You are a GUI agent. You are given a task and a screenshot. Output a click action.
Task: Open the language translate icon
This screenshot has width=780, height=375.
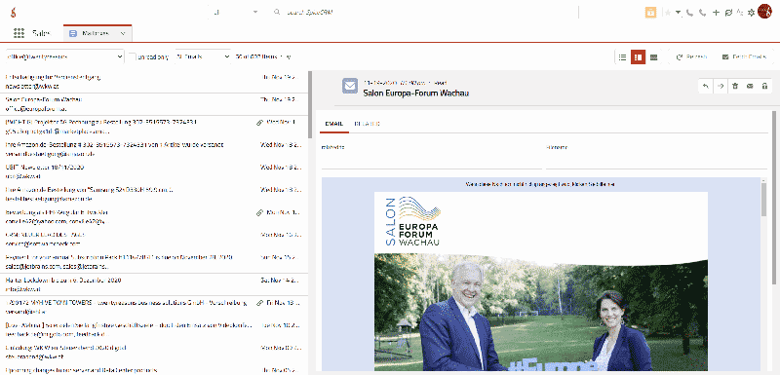coord(740,13)
